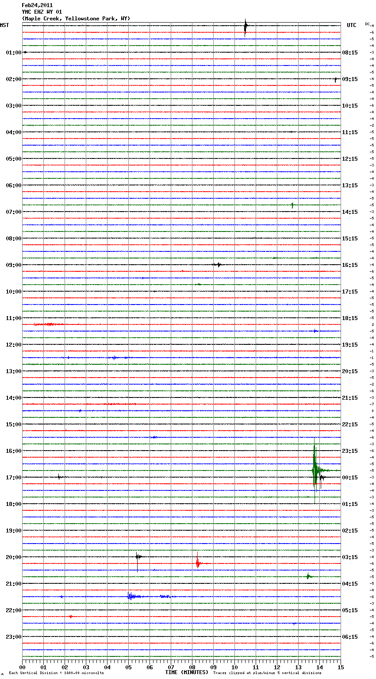Select the 06:00 MST time label
The width and height of the screenshot is (376, 679).
point(14,185)
